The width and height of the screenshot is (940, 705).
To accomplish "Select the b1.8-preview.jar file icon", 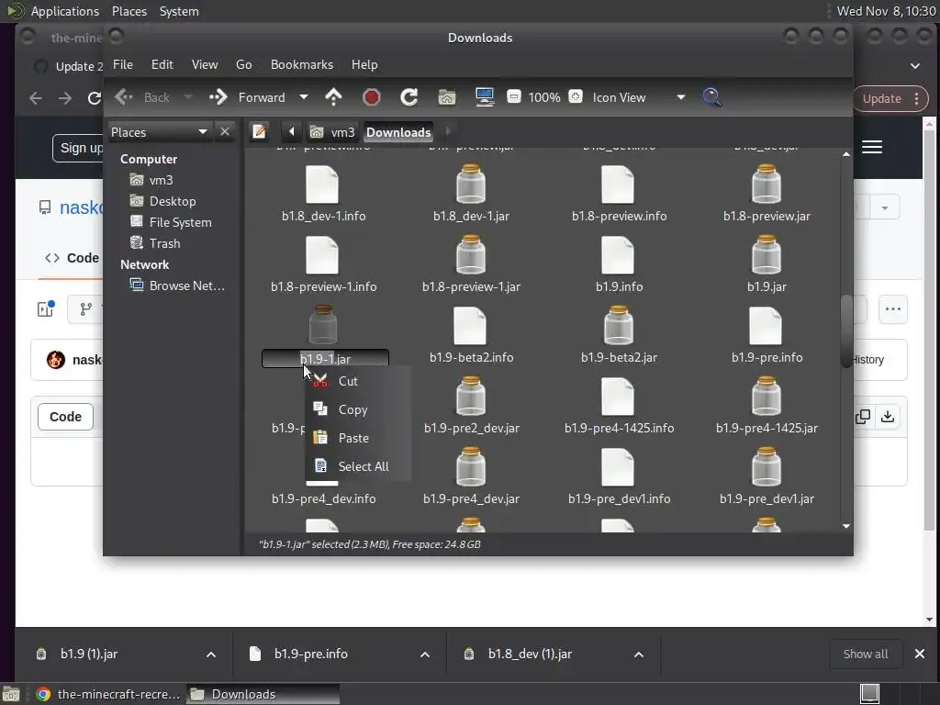I will point(767,184).
